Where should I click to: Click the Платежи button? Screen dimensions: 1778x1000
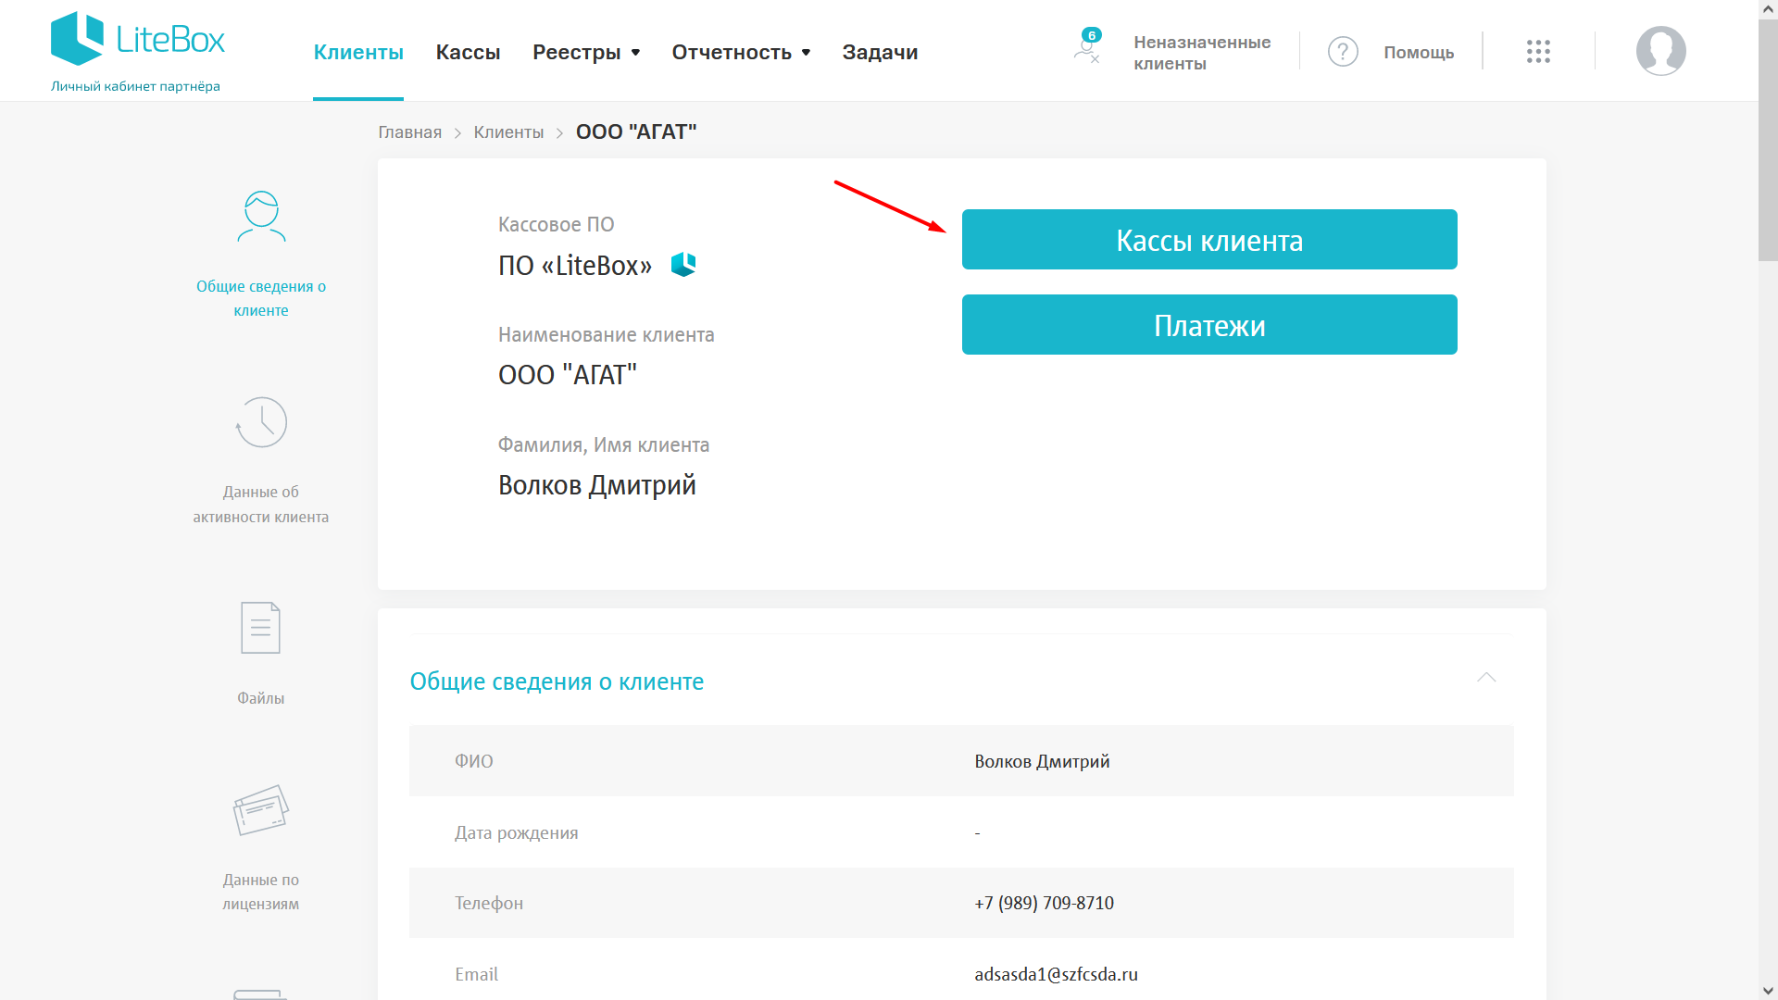pyautogui.click(x=1209, y=325)
